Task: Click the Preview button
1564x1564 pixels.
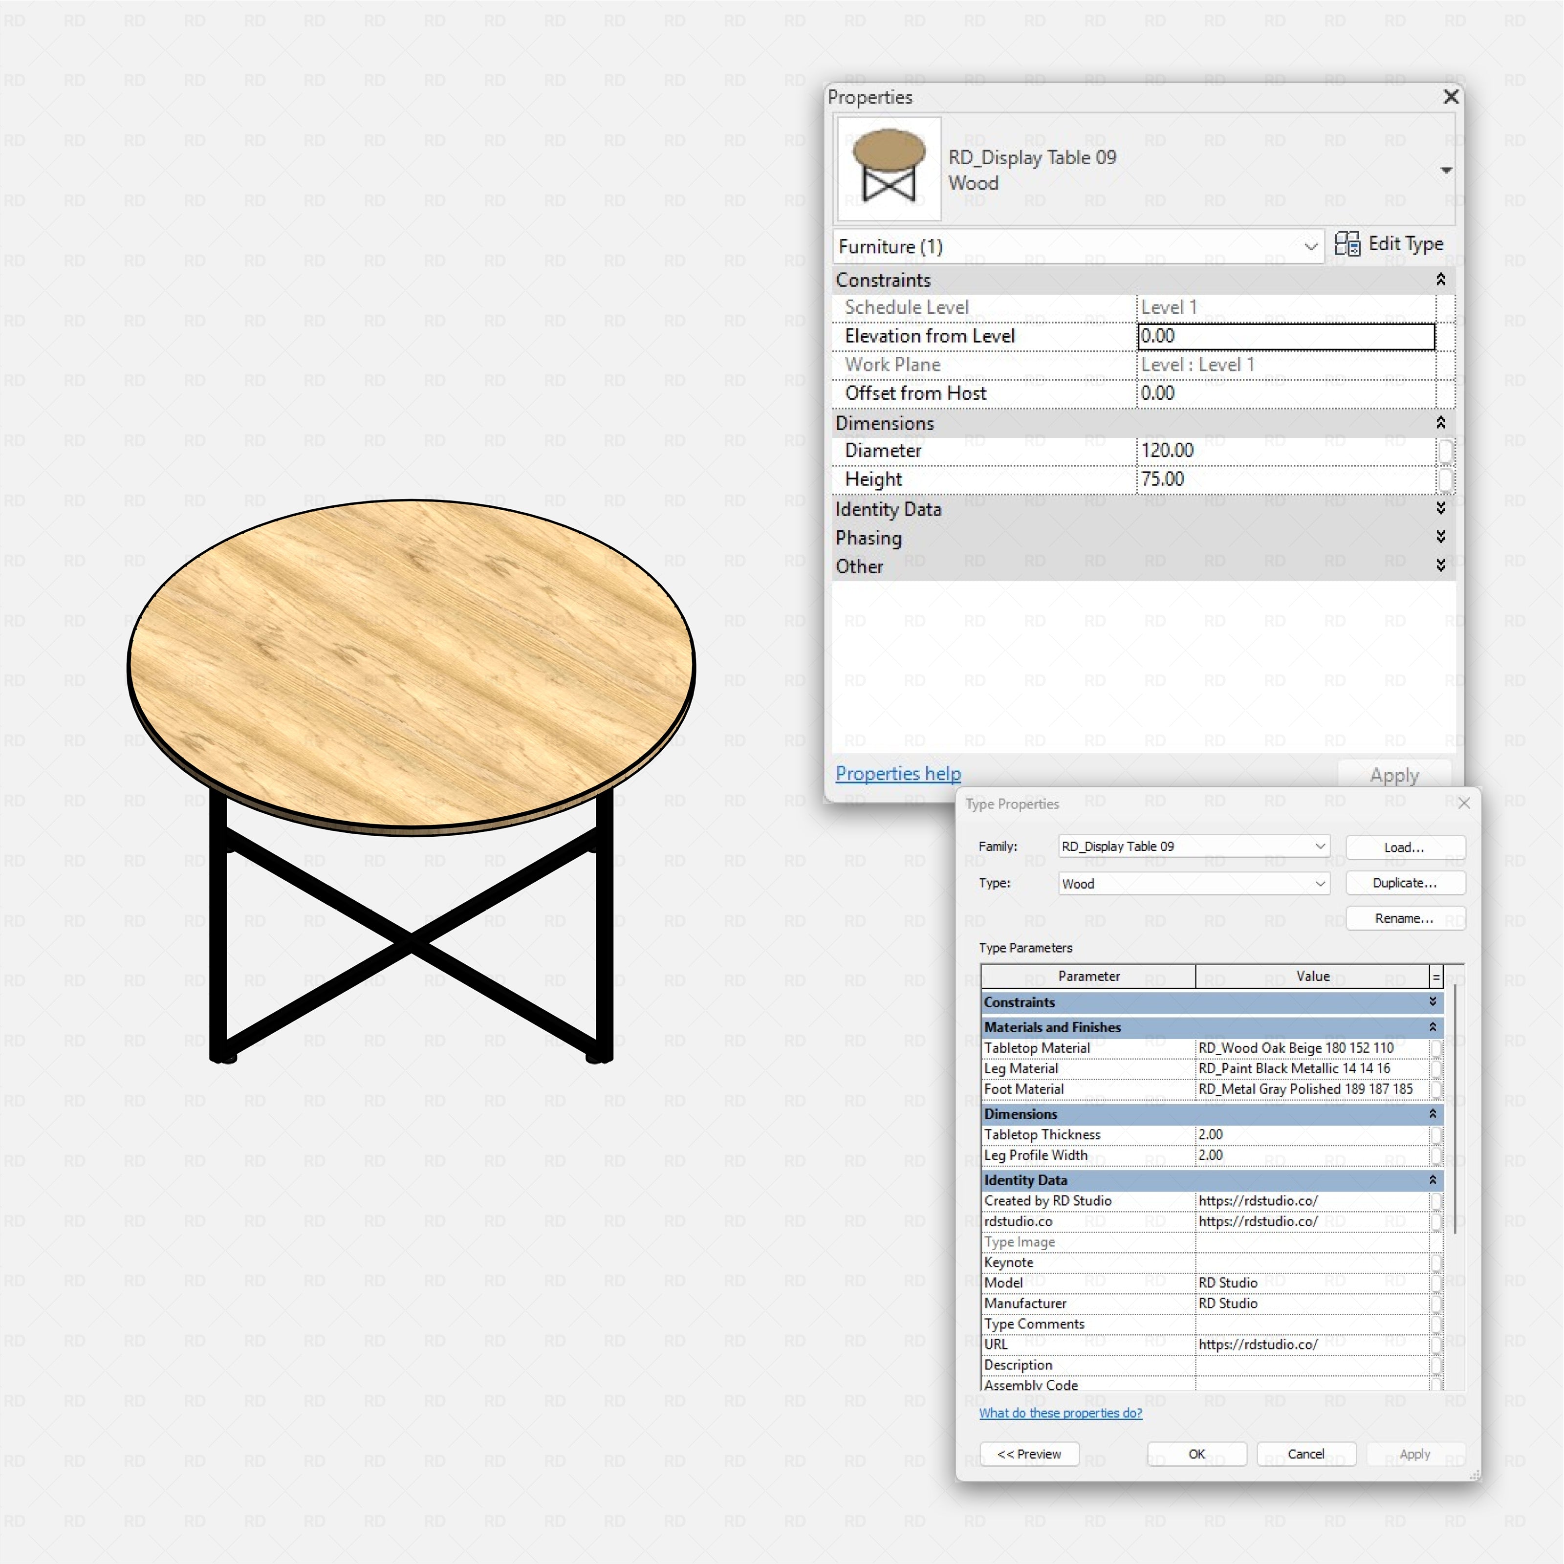Action: (1028, 1454)
